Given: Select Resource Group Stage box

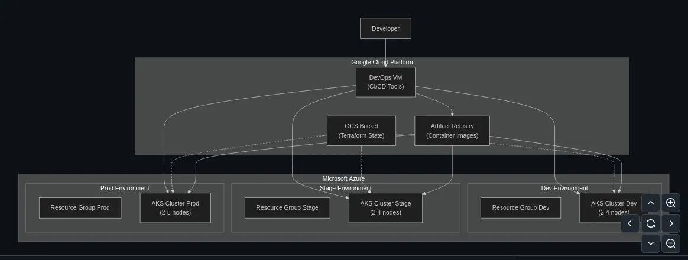Looking at the screenshot, I should pyautogui.click(x=287, y=208).
